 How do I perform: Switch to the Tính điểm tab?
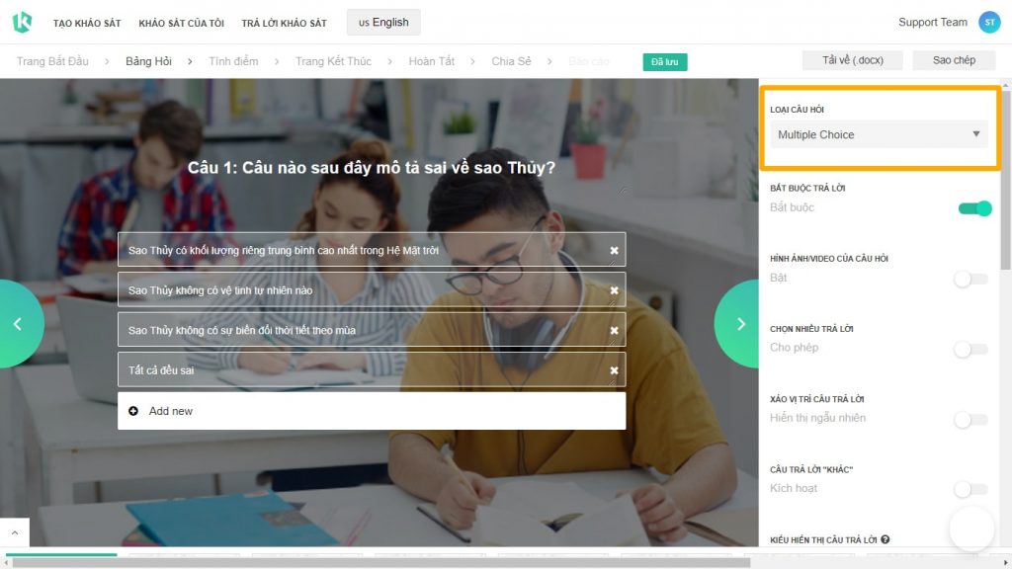232,60
